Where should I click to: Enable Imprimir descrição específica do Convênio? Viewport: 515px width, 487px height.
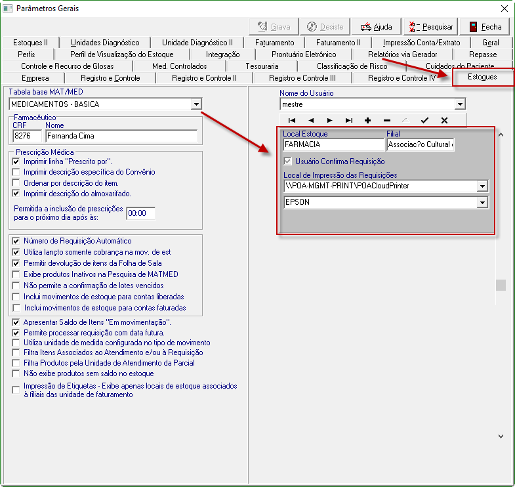[x=16, y=172]
